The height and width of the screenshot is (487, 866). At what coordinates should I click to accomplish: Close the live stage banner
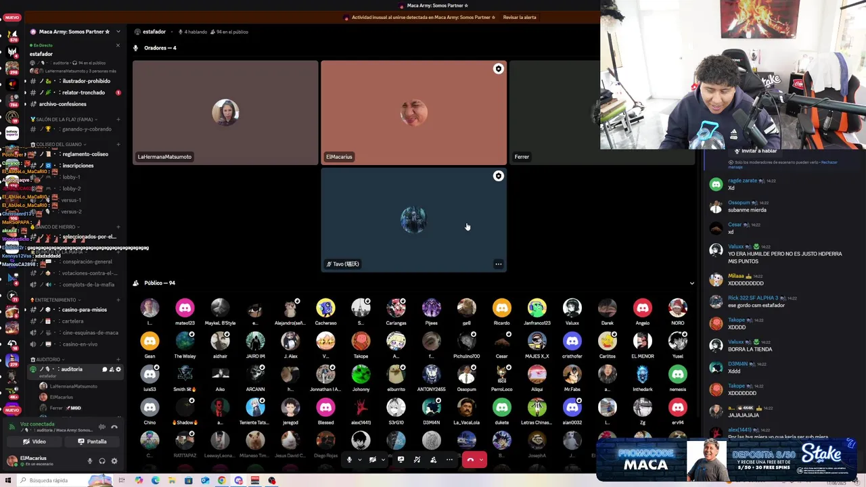[x=118, y=45]
